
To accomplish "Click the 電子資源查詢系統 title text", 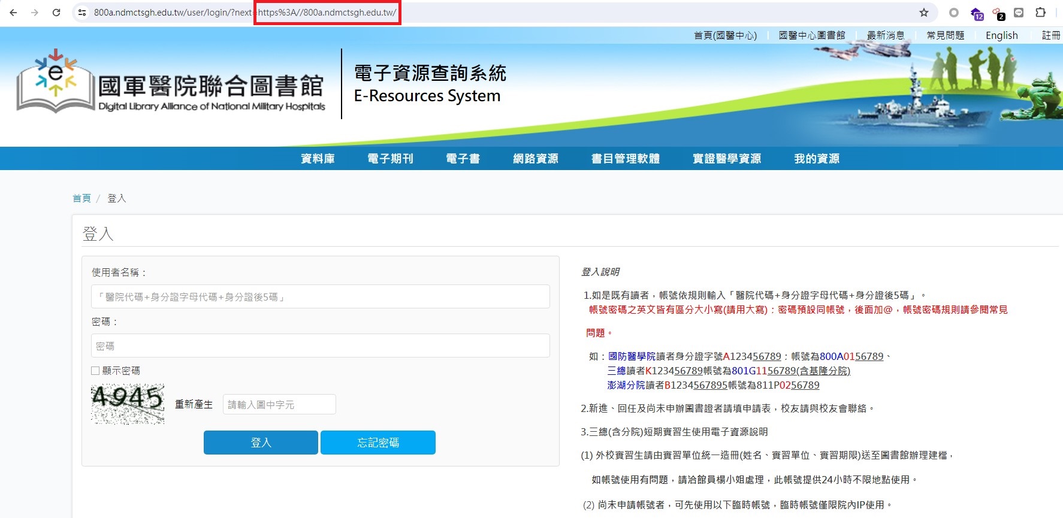I will pyautogui.click(x=430, y=73).
